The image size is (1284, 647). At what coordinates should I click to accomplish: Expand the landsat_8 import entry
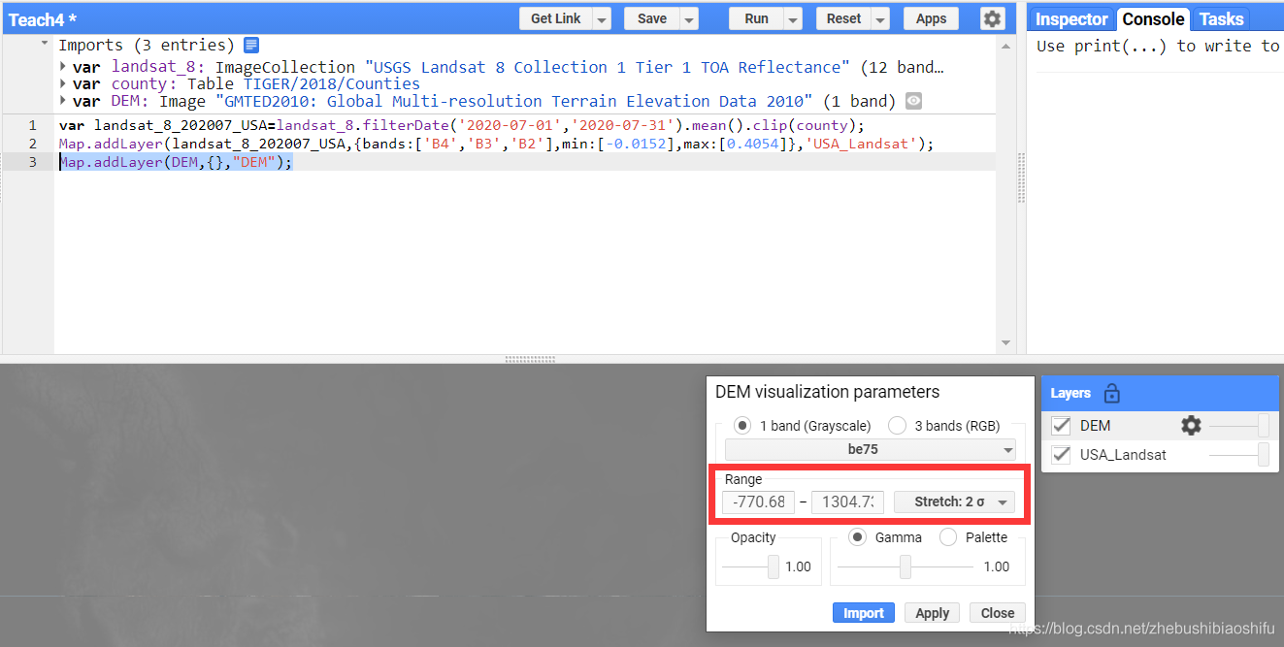pos(63,67)
